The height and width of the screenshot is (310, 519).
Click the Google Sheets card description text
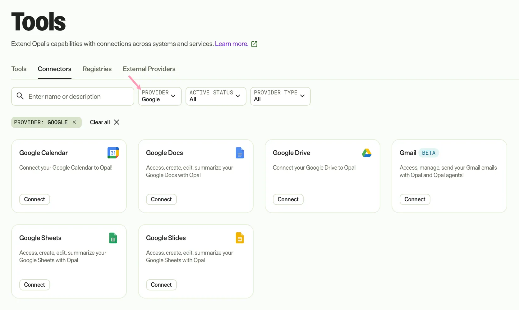pyautogui.click(x=63, y=257)
